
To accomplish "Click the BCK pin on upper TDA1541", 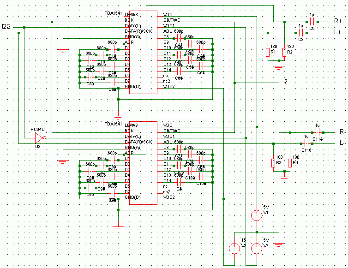I will click(129, 20).
